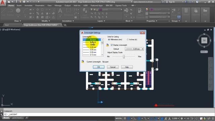Open the Help question mark icon

point(197,2)
